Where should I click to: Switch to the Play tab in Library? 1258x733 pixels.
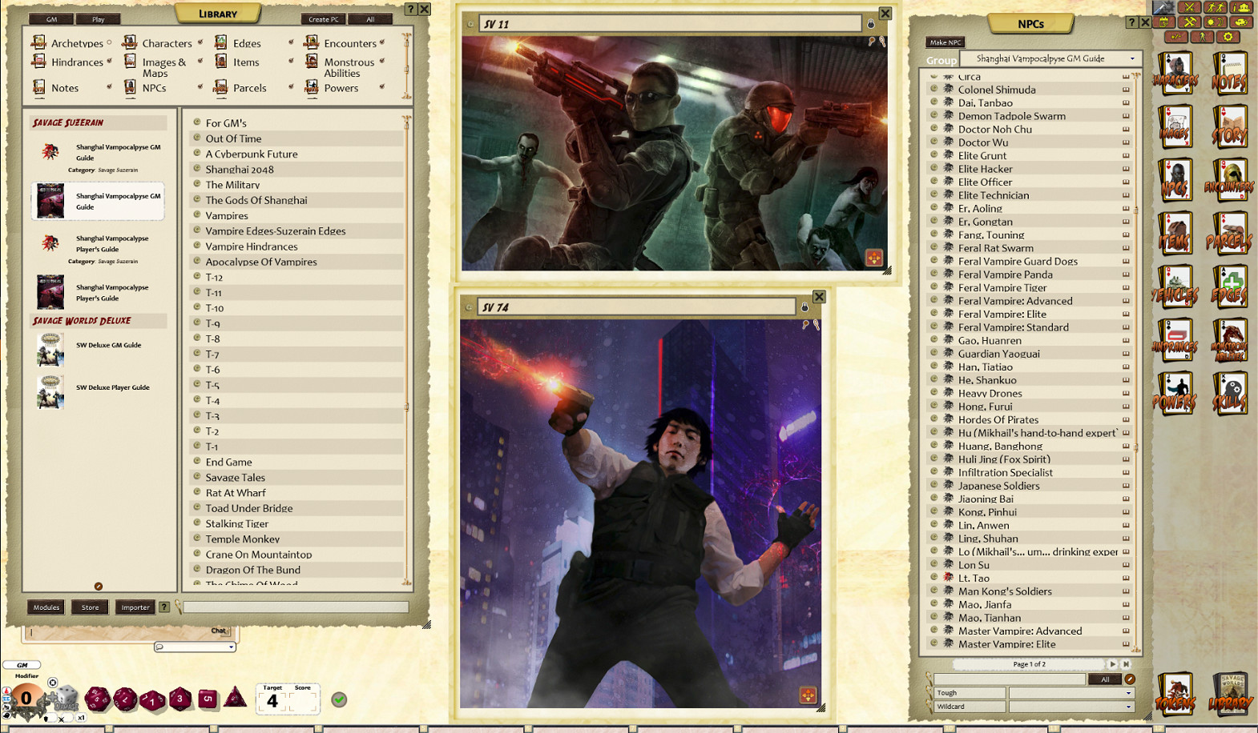[x=98, y=19]
